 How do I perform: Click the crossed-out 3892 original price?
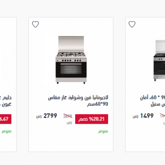(x=68, y=116)
